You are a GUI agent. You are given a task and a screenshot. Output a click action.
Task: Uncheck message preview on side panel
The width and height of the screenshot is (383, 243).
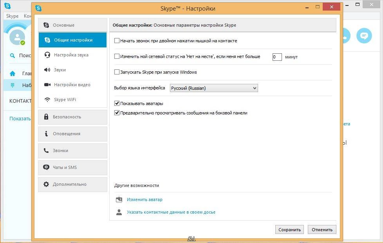[x=117, y=113]
